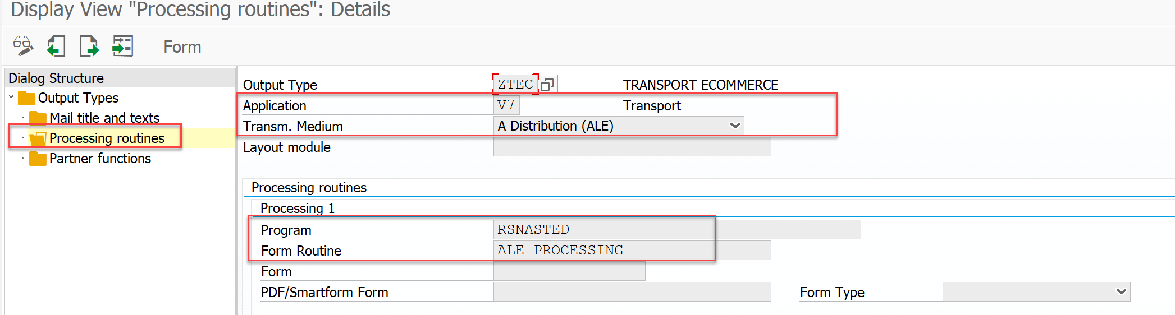
Task: Click the Program field showing RSNASTED
Action: 603,229
